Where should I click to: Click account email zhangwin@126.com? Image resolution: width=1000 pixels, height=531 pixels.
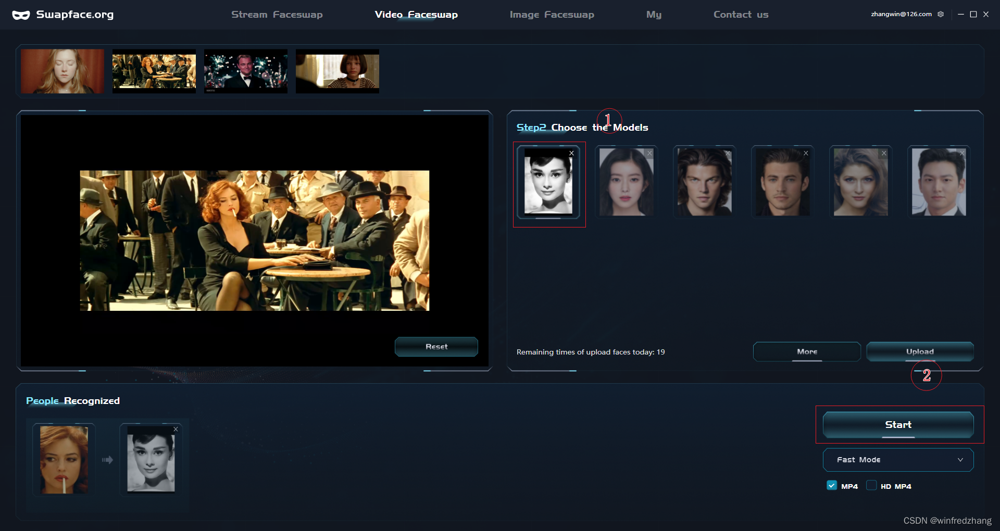902,14
